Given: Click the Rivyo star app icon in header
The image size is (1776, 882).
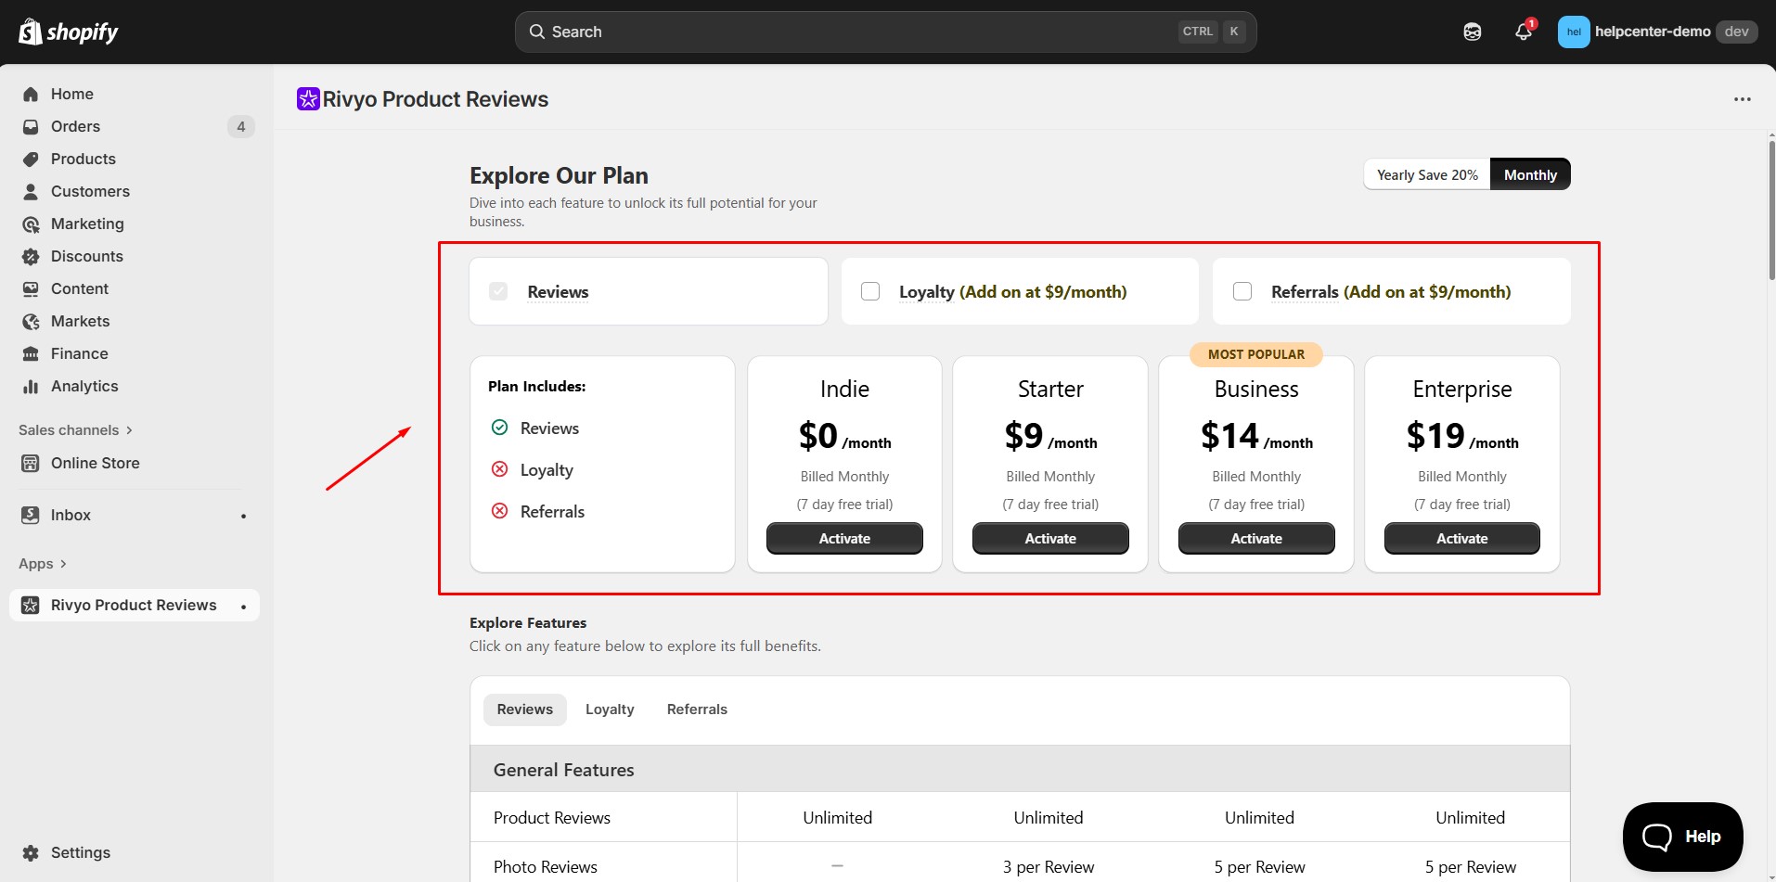Looking at the screenshot, I should (308, 99).
